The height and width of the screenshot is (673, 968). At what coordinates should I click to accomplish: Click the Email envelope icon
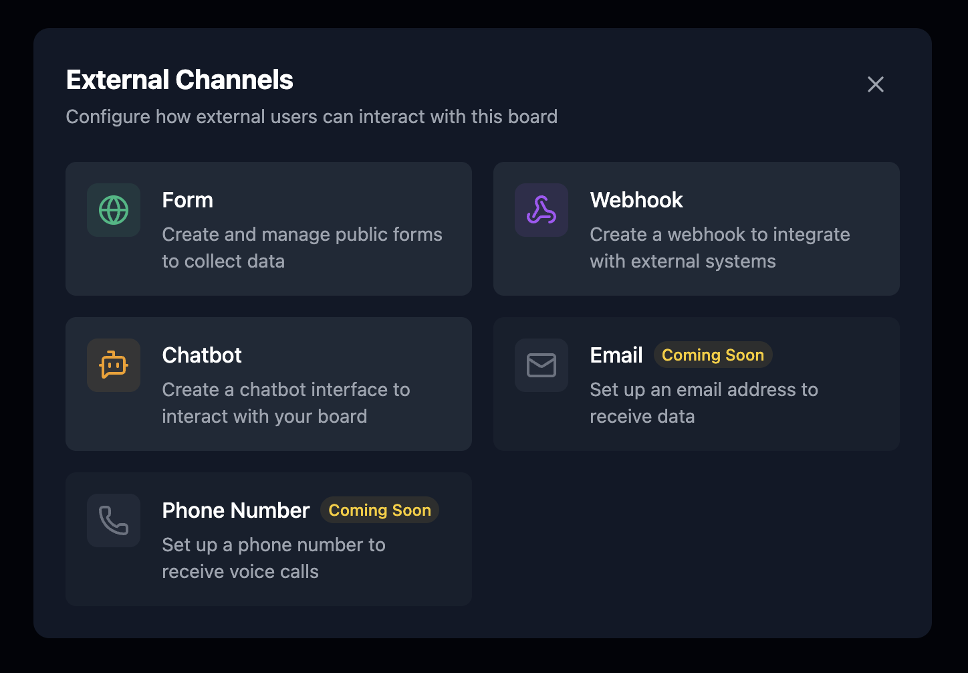coord(541,365)
